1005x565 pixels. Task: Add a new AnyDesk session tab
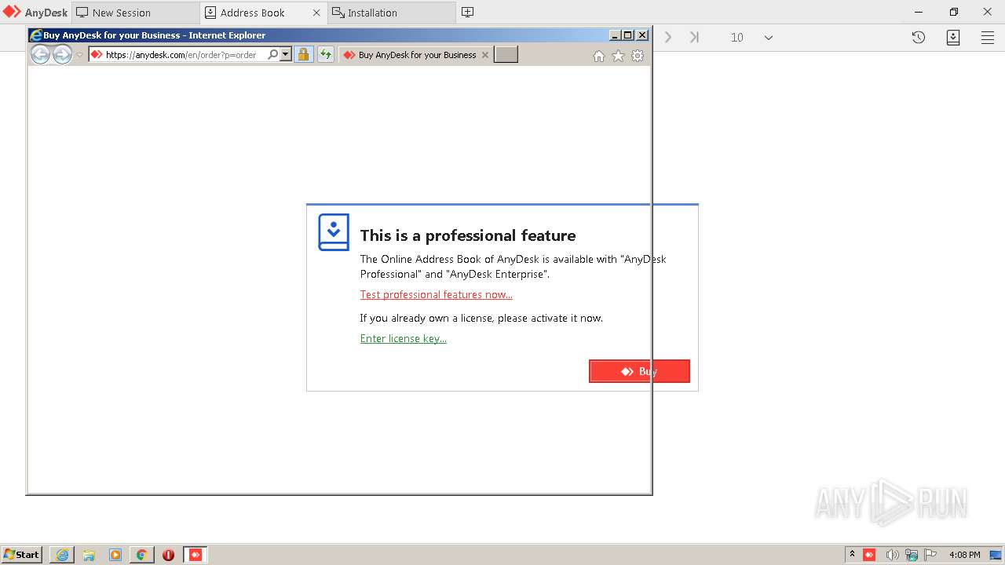(467, 13)
